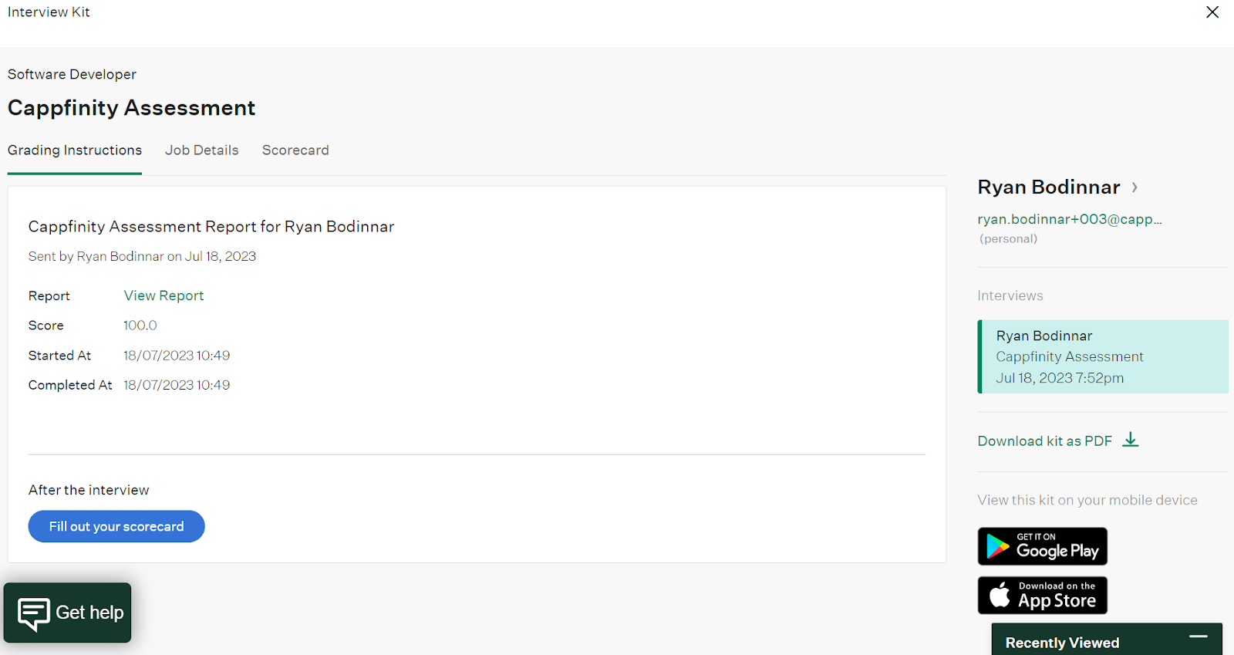This screenshot has height=655, width=1234.
Task: Open the Scorecard tab
Action: pyautogui.click(x=295, y=150)
